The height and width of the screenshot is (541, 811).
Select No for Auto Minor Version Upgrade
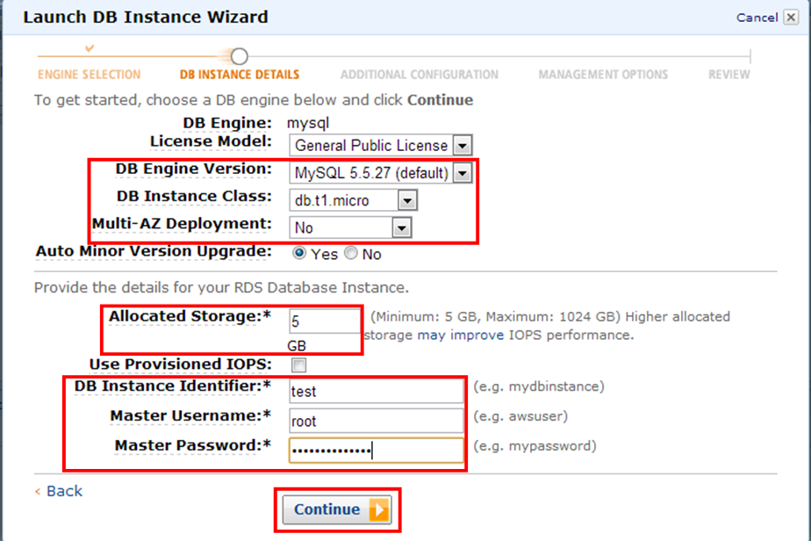pos(351,253)
